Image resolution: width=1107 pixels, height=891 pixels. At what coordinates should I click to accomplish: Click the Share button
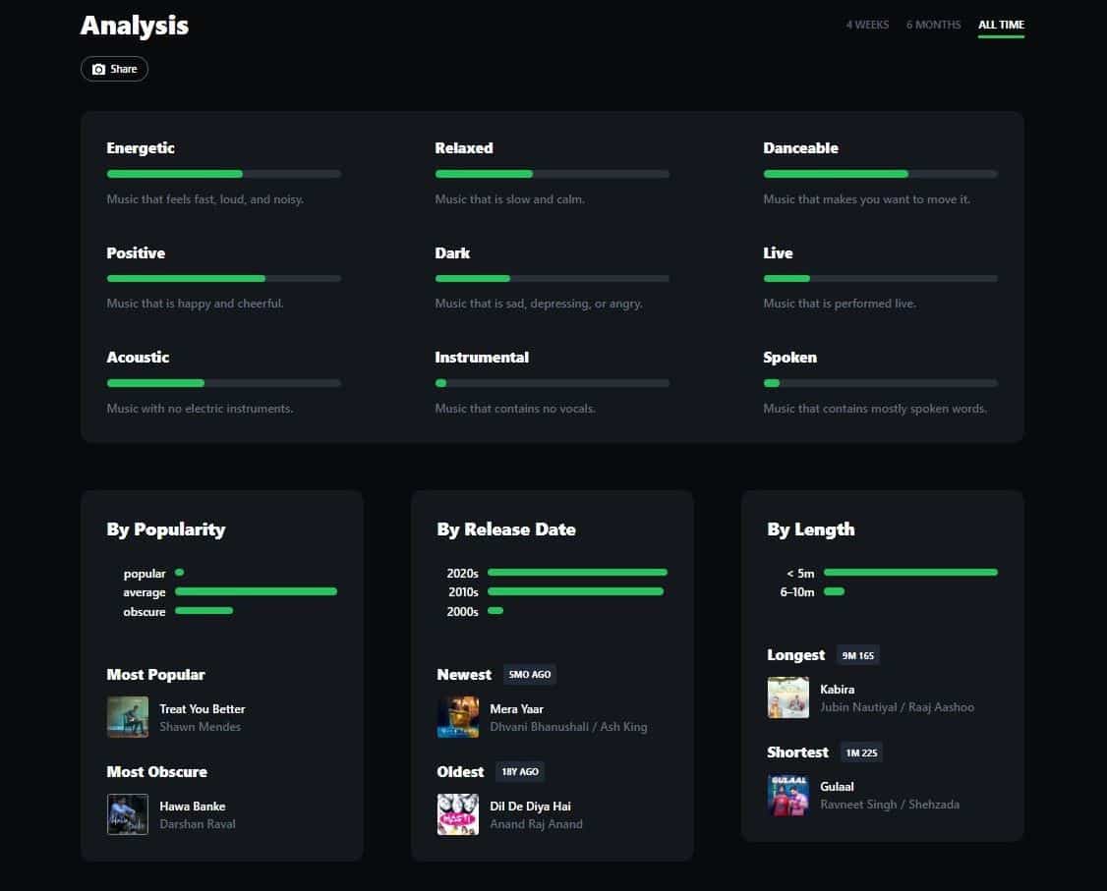pos(114,69)
